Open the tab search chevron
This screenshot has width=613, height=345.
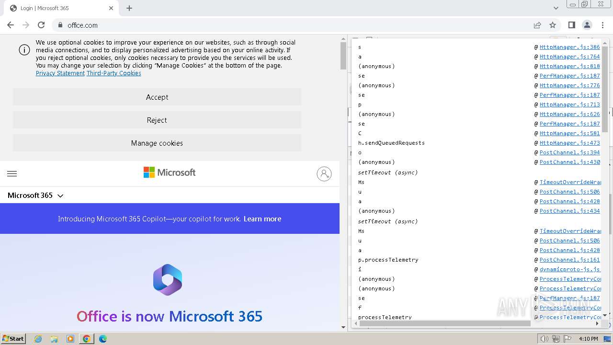pos(556,8)
